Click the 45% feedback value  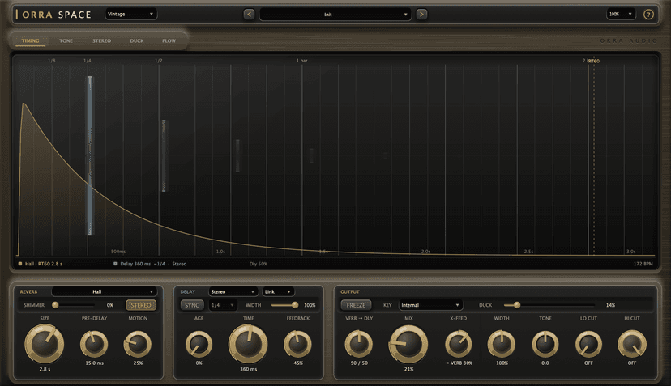[298, 363]
